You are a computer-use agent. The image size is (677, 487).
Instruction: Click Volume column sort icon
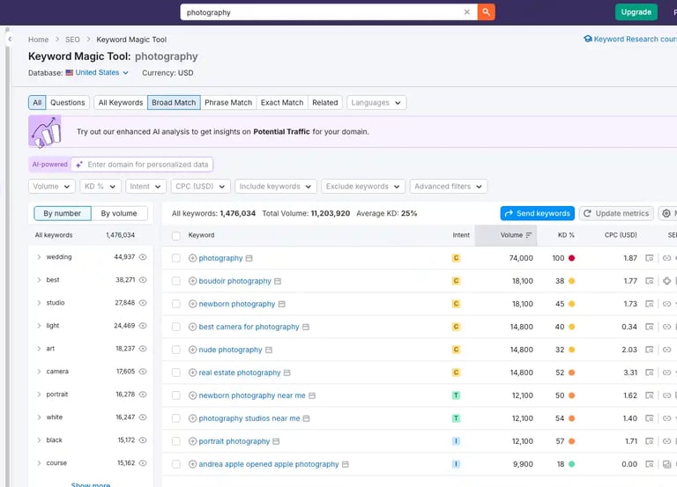click(529, 235)
